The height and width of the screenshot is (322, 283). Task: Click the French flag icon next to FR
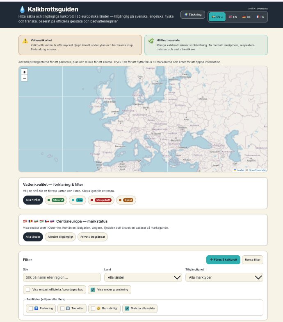tap(258, 17)
